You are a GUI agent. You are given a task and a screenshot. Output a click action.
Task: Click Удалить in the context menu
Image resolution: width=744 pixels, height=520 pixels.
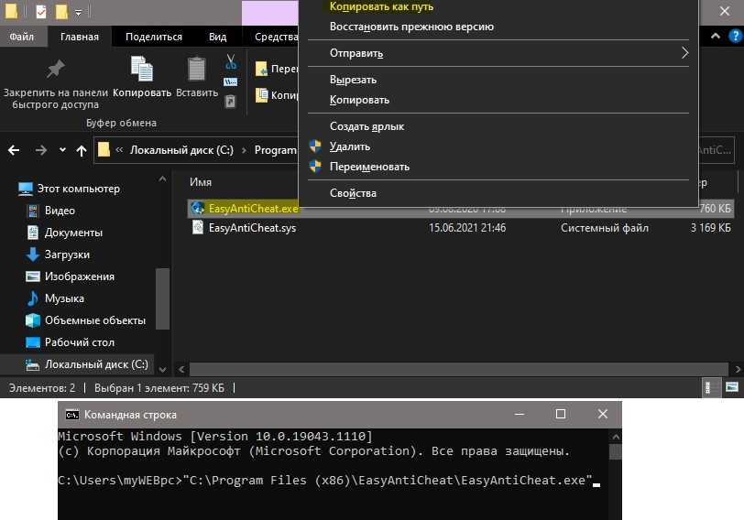click(349, 146)
